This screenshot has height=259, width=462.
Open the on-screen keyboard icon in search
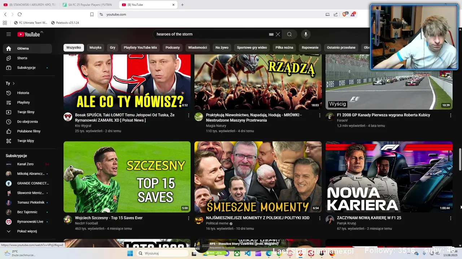point(271,34)
